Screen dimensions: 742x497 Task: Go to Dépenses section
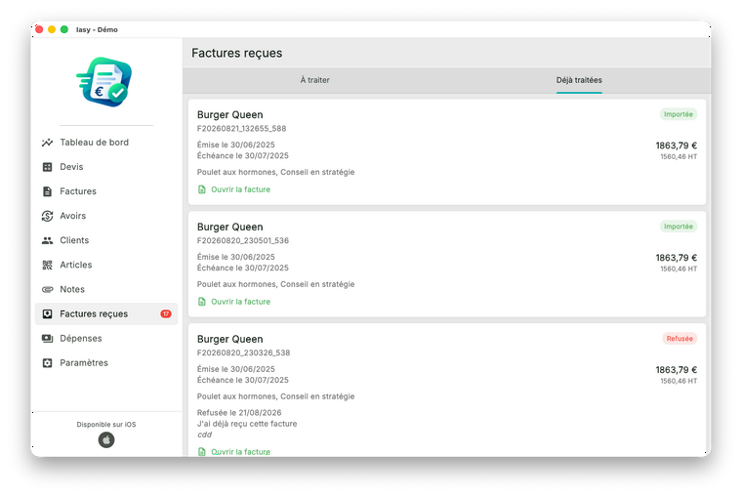click(x=106, y=339)
